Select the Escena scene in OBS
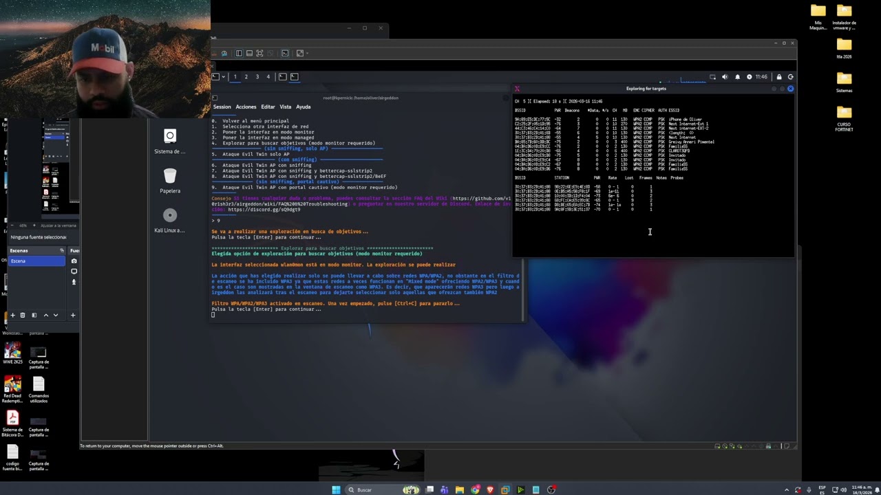This screenshot has width=881, height=495. tap(37, 261)
